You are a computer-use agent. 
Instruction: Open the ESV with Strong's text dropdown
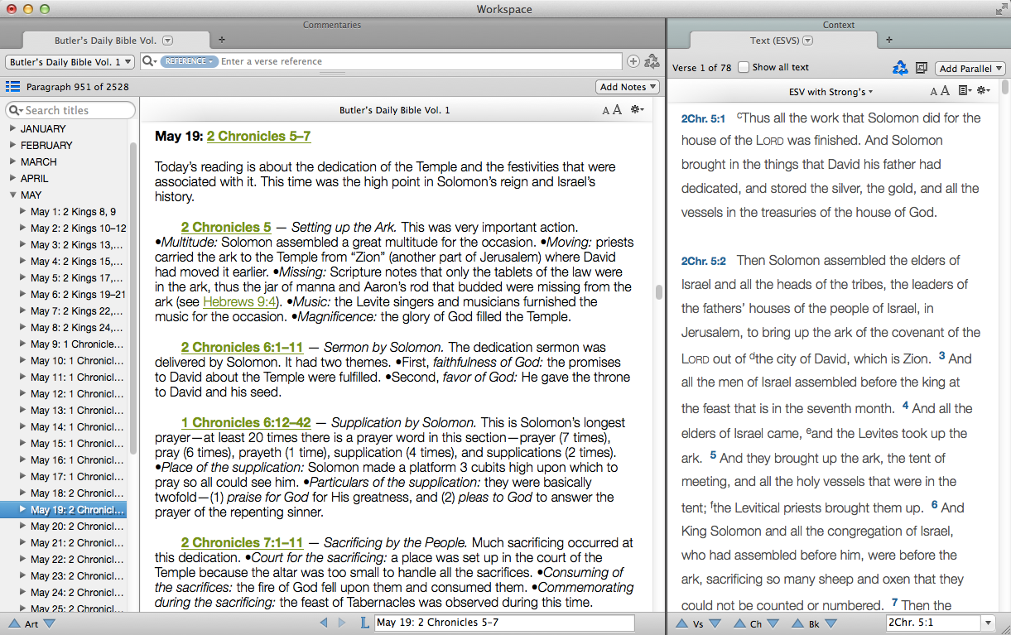[x=830, y=92]
